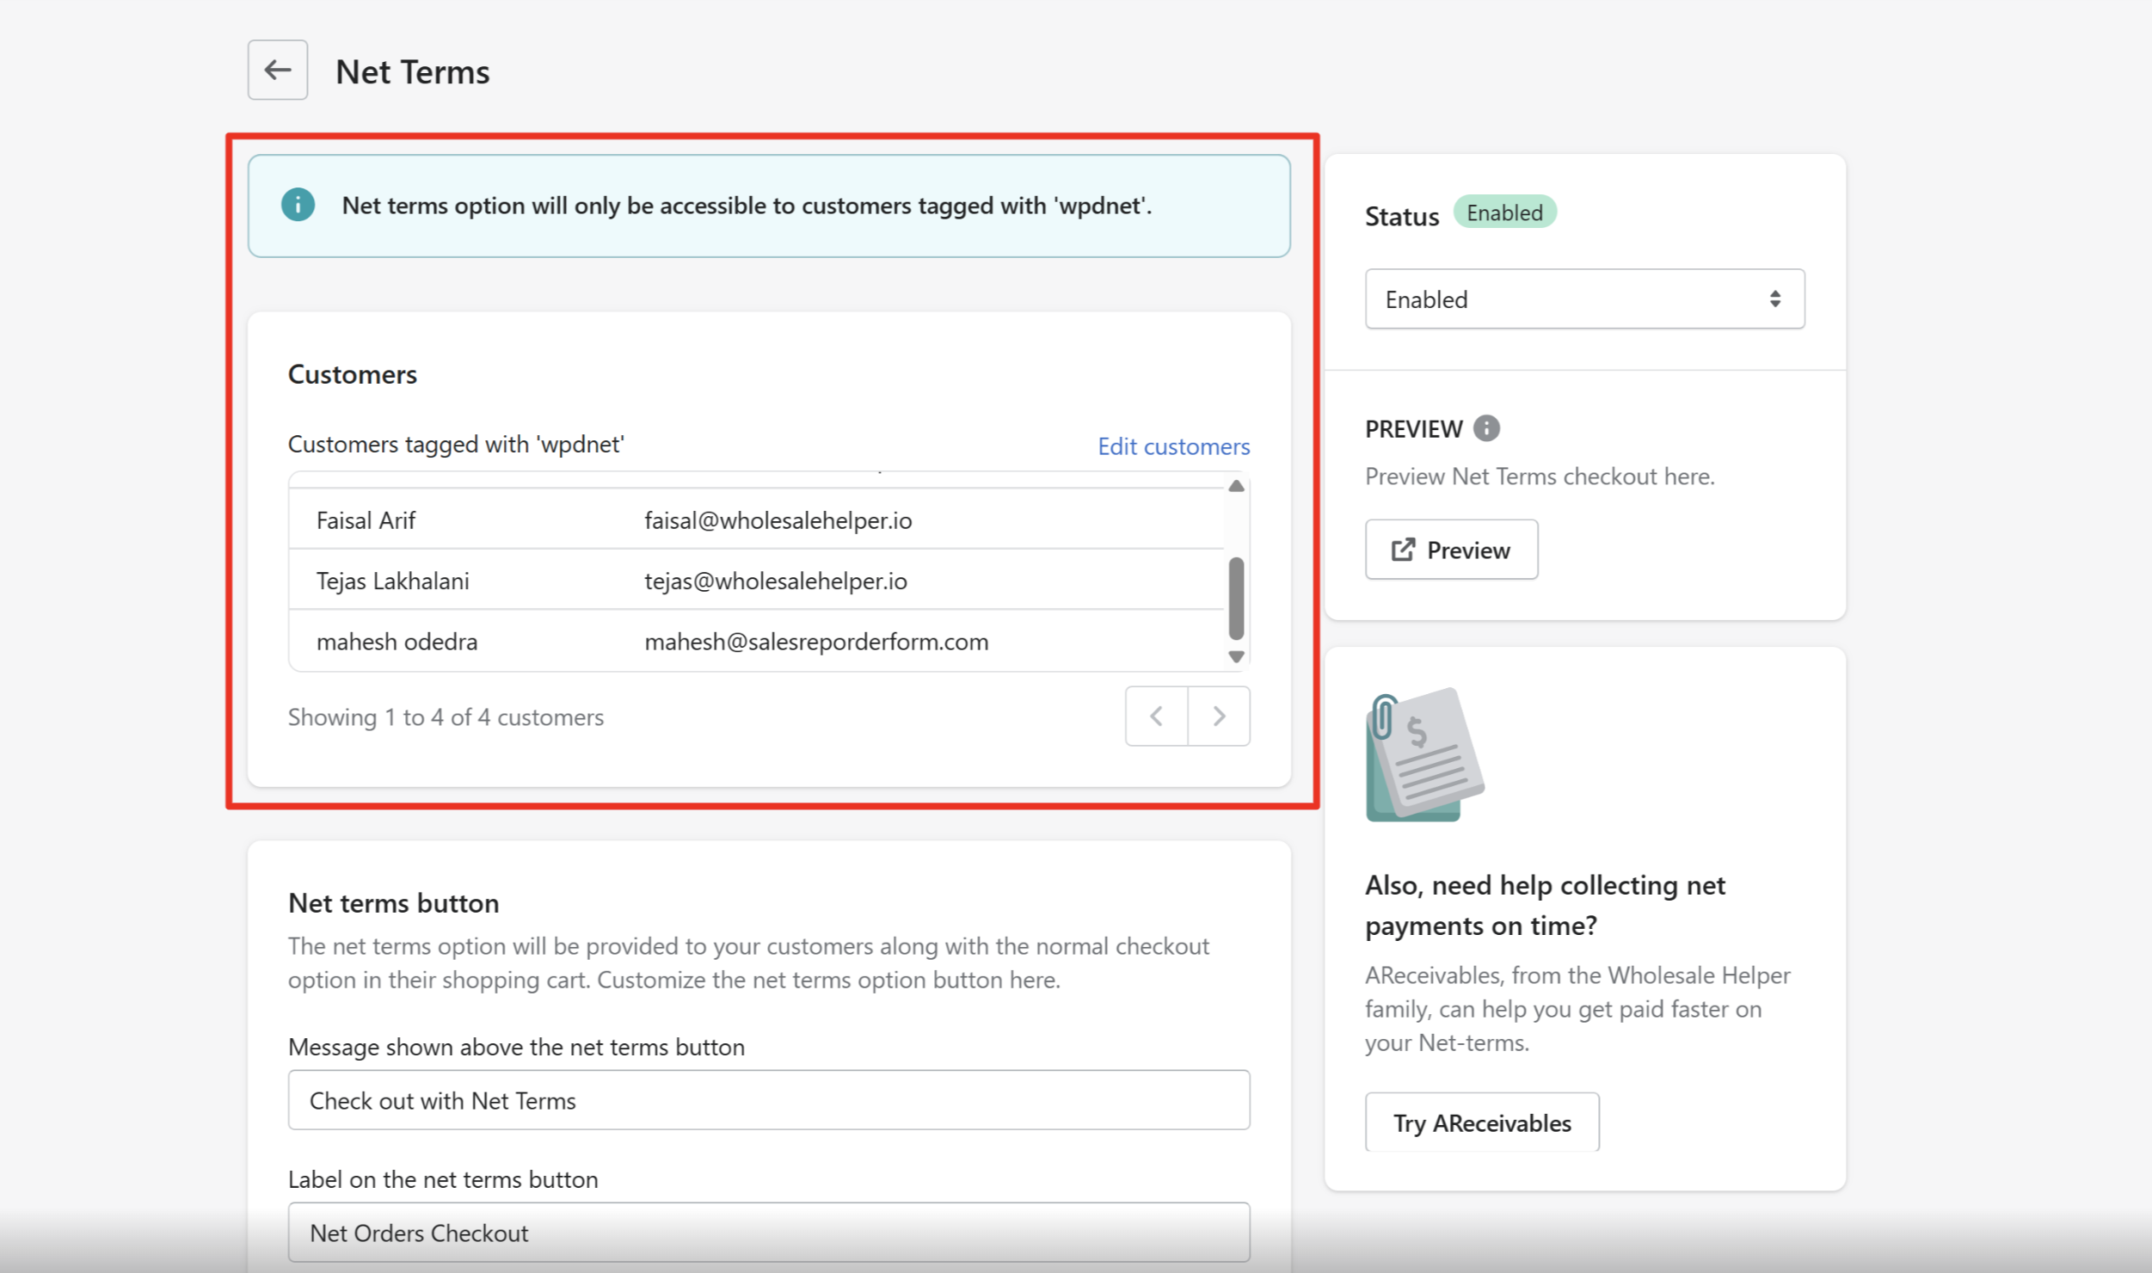
Task: Click the back arrow beside Net Terms
Action: coord(277,70)
